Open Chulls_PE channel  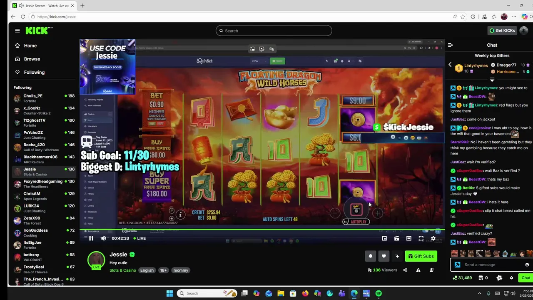pyautogui.click(x=44, y=98)
